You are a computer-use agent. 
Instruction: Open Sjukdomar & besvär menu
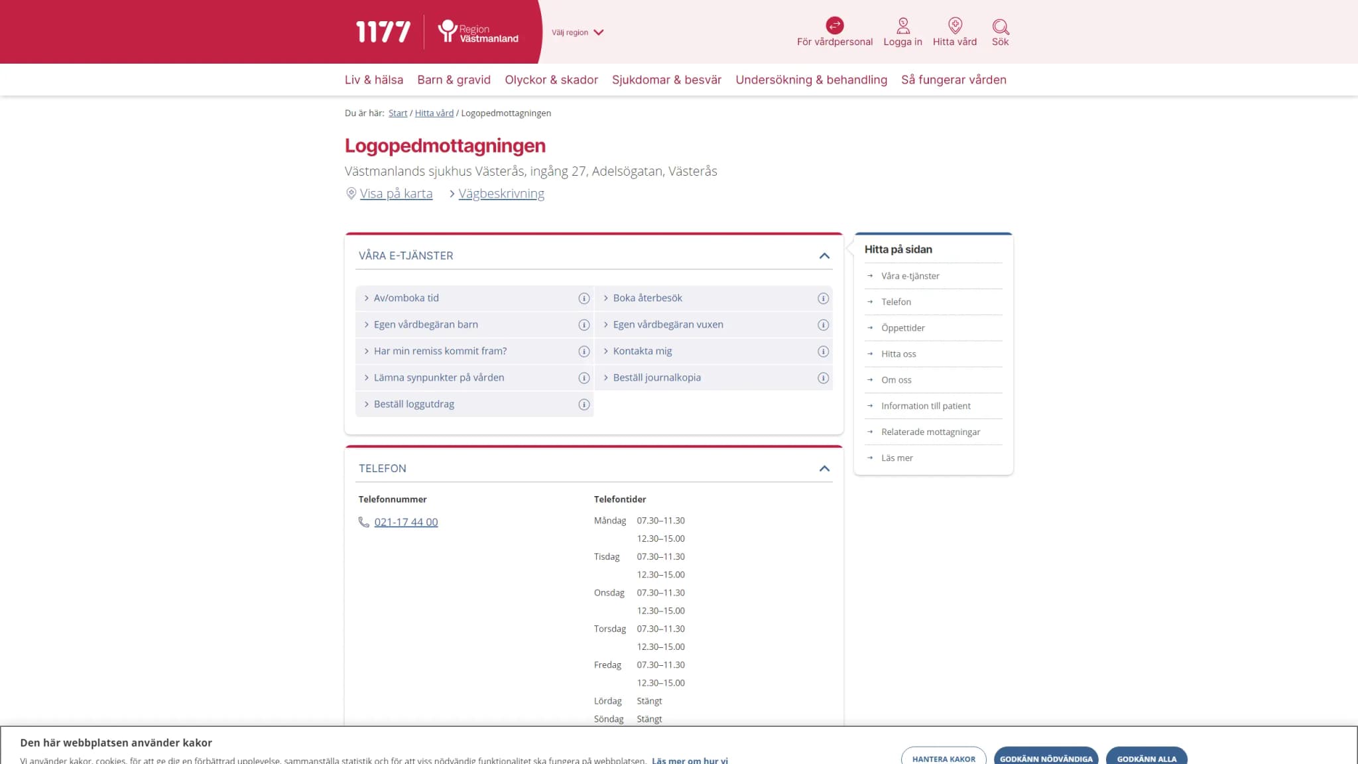(x=666, y=80)
